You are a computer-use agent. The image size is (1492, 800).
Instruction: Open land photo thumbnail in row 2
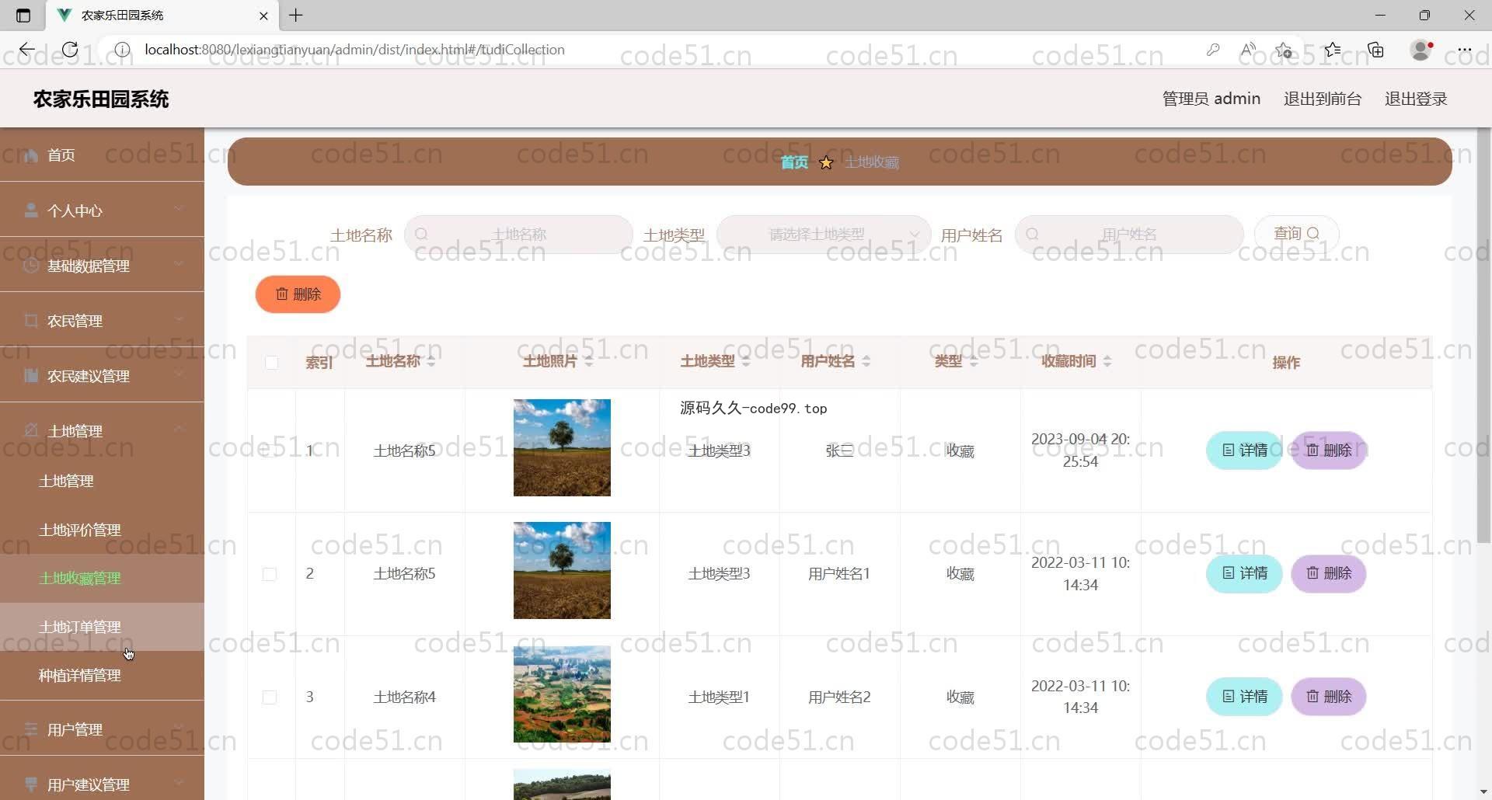tap(562, 571)
